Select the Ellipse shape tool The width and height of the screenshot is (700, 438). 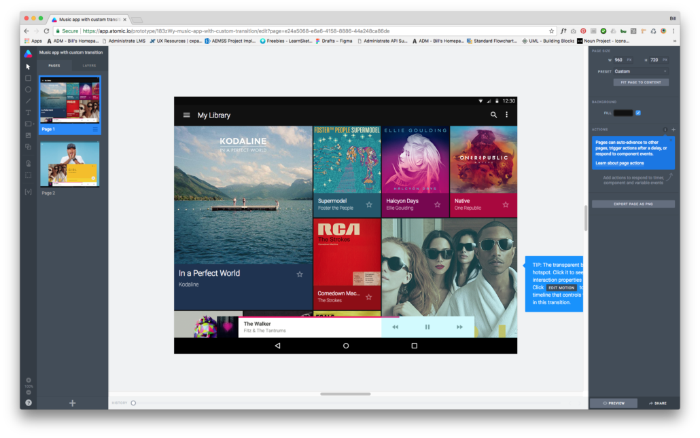tap(28, 89)
